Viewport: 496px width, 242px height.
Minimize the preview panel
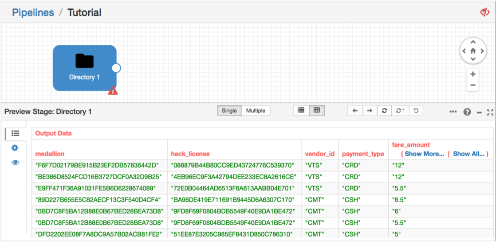point(479,112)
